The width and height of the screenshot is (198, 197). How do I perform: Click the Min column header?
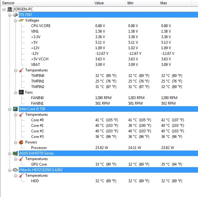coord(142,3)
